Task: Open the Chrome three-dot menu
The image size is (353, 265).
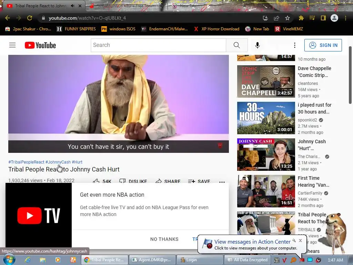Action: (345, 18)
